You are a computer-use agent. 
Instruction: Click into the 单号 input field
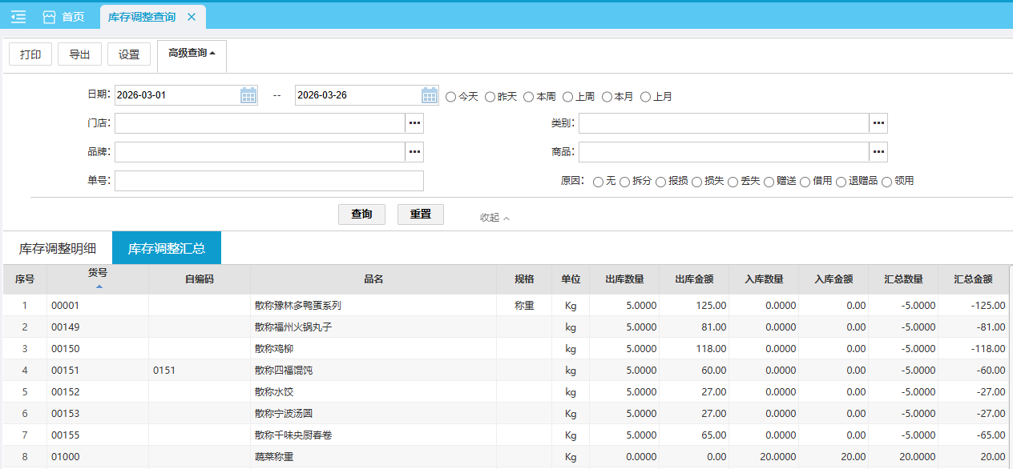point(268,181)
